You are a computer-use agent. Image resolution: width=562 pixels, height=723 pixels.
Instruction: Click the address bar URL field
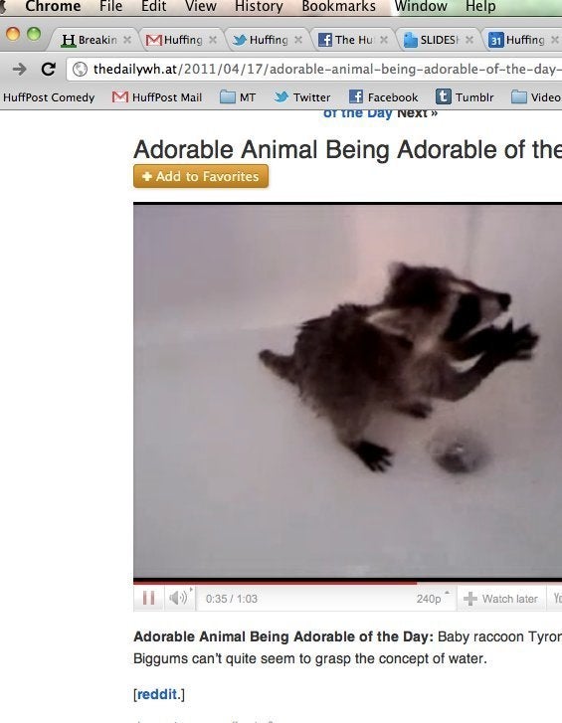[315, 70]
